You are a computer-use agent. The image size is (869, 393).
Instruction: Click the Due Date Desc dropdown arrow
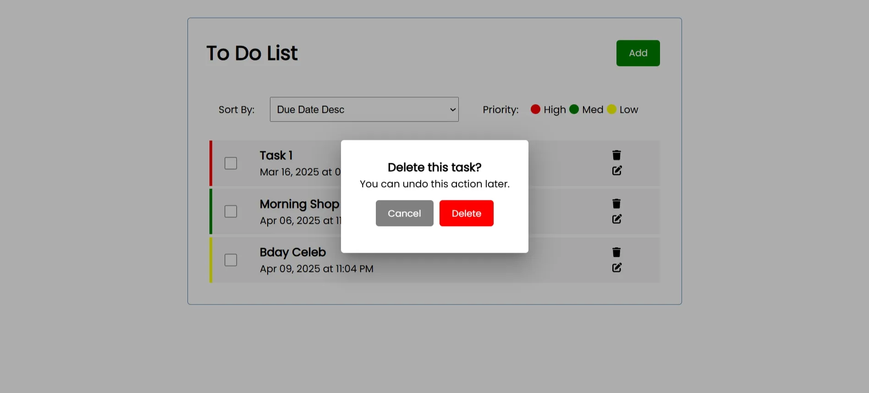tap(453, 110)
